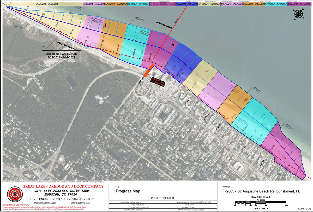Screen dimensions: 313x212
Task: Select the Anastasia Park Demob date box
Action: 61,56
